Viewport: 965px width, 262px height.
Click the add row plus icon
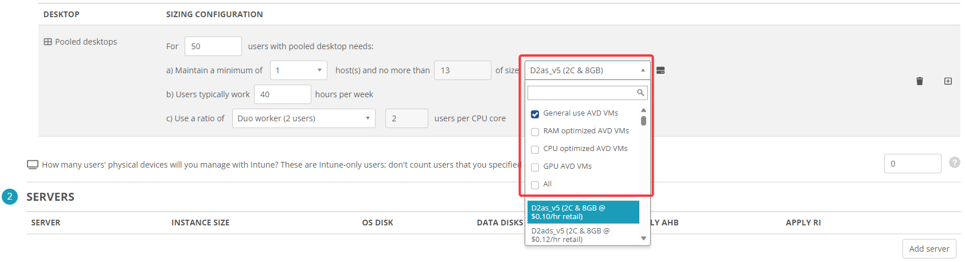click(948, 81)
